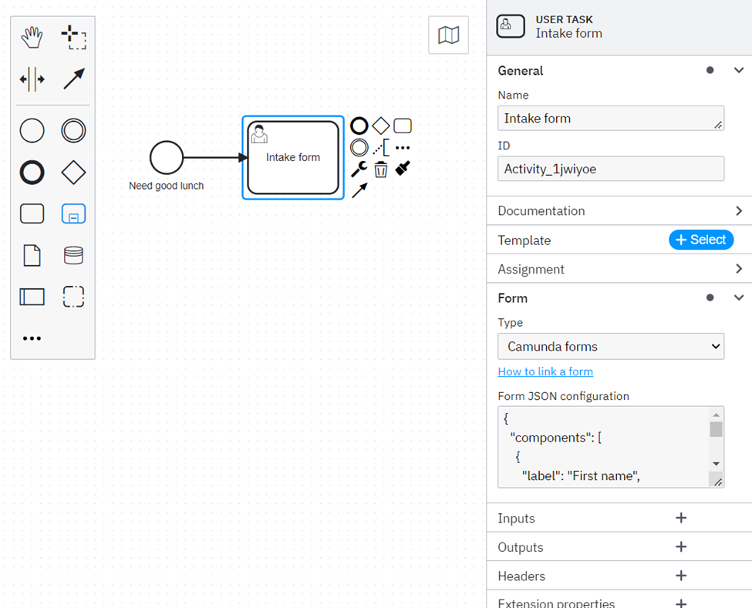752x608 pixels.
Task: Click the Outputs section label
Action: click(521, 547)
